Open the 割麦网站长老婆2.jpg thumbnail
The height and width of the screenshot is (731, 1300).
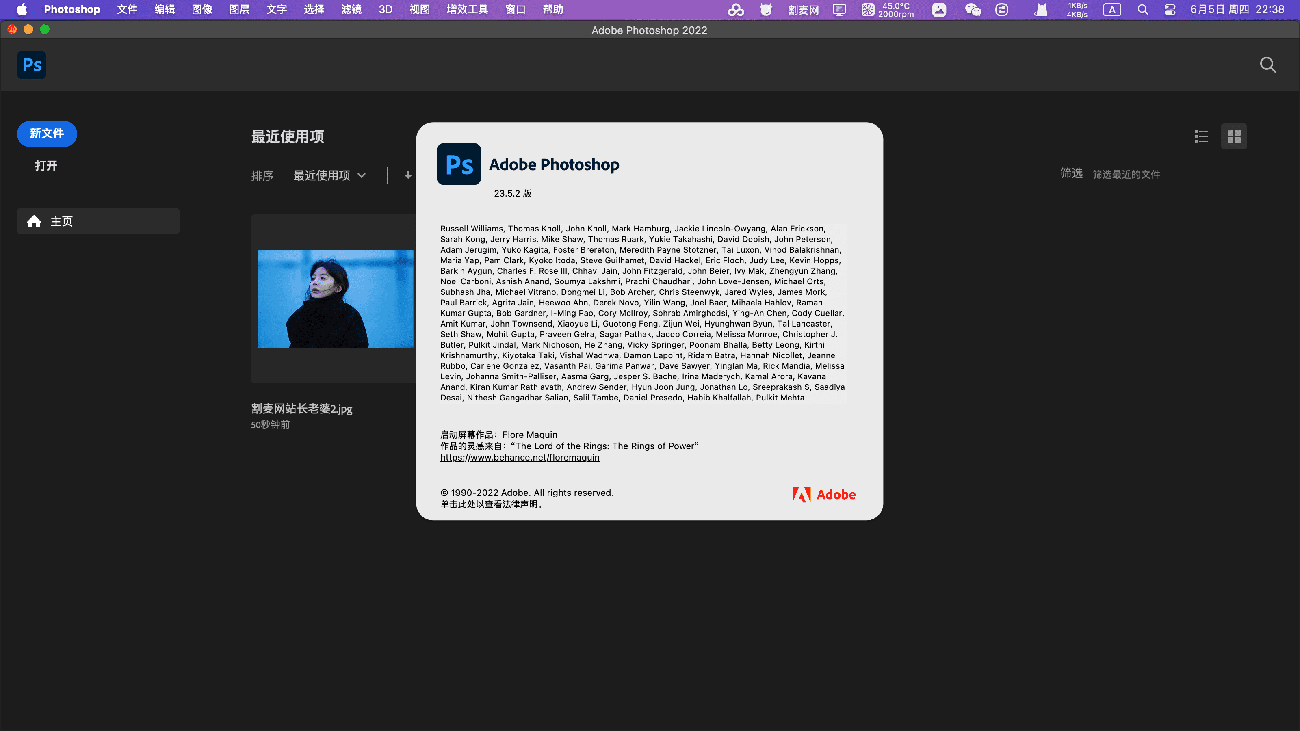(x=335, y=298)
